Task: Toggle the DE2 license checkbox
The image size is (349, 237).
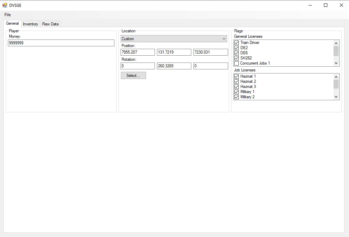Action: coord(236,48)
